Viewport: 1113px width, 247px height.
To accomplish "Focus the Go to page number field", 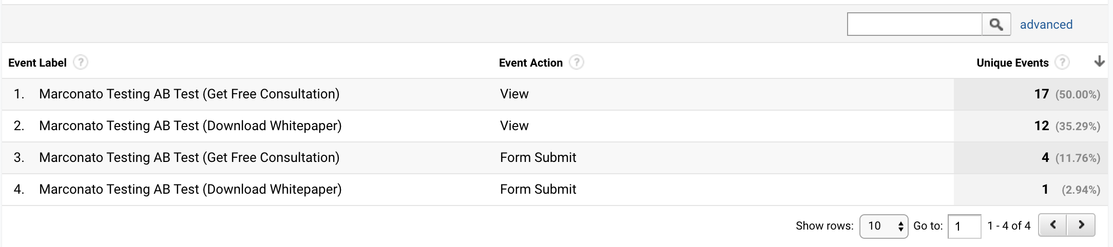I will coord(964,226).
